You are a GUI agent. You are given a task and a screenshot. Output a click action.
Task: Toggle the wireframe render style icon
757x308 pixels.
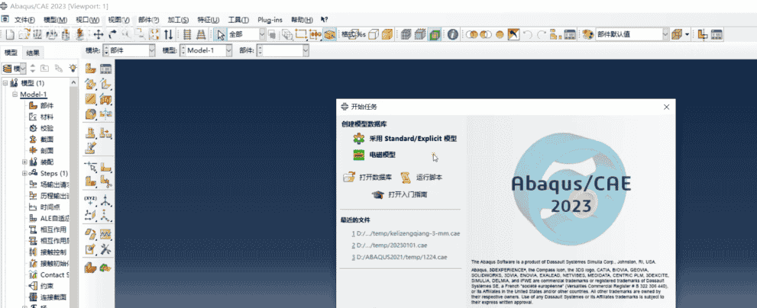pos(406,34)
